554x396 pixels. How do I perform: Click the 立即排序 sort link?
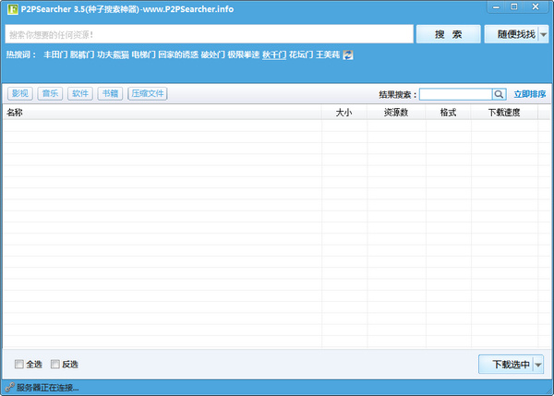[x=529, y=94]
